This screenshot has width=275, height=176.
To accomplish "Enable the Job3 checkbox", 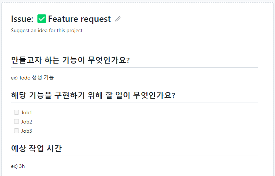I will tap(16, 131).
